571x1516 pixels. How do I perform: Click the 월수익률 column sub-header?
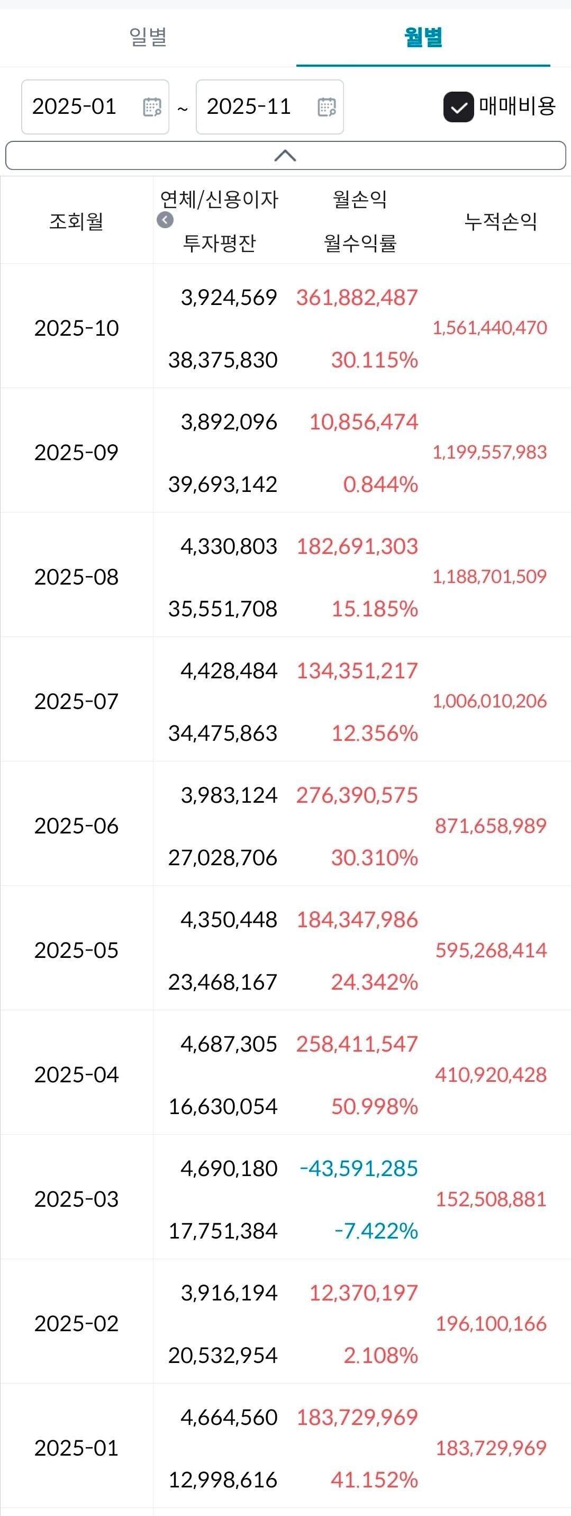pyautogui.click(x=360, y=243)
